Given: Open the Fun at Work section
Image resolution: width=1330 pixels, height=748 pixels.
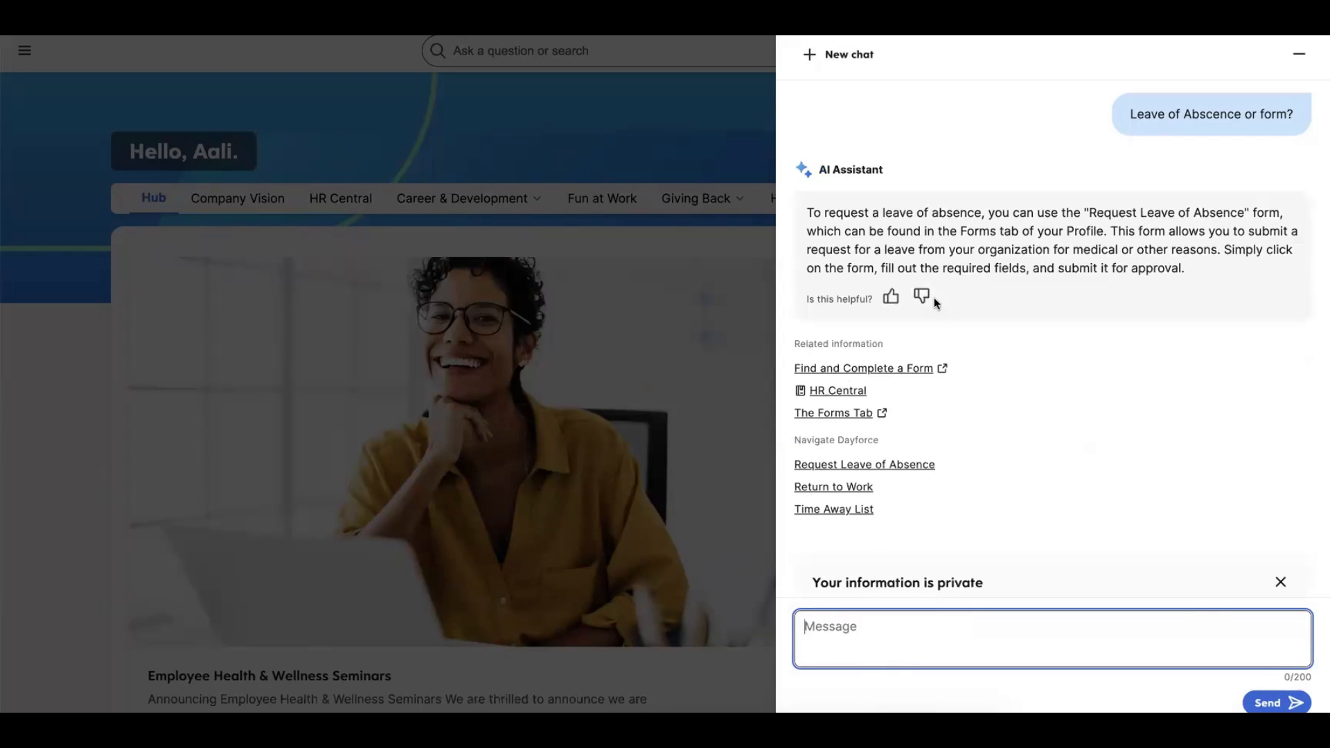Looking at the screenshot, I should (x=601, y=198).
